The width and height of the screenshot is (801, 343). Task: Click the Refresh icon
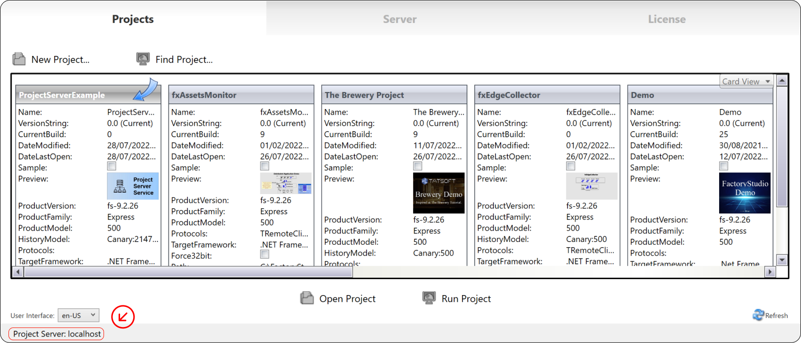point(758,315)
